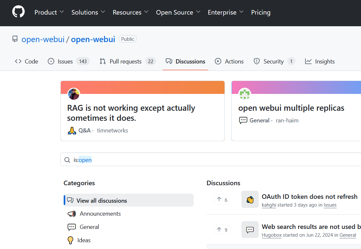This screenshot has width=361, height=249.
Task: Click the praying-hands Q&A emoji icon
Action: [x=72, y=130]
